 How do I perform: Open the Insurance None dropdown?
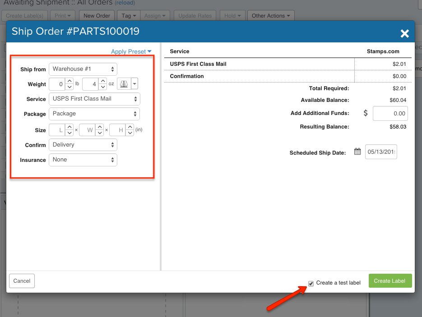pyautogui.click(x=83, y=160)
